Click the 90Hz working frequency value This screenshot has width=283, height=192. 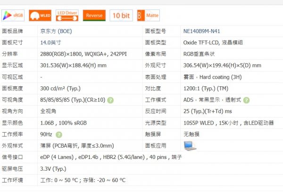pos(47,134)
